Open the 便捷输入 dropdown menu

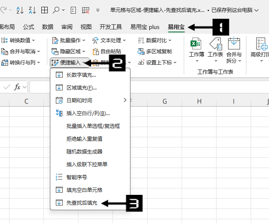tap(69, 63)
